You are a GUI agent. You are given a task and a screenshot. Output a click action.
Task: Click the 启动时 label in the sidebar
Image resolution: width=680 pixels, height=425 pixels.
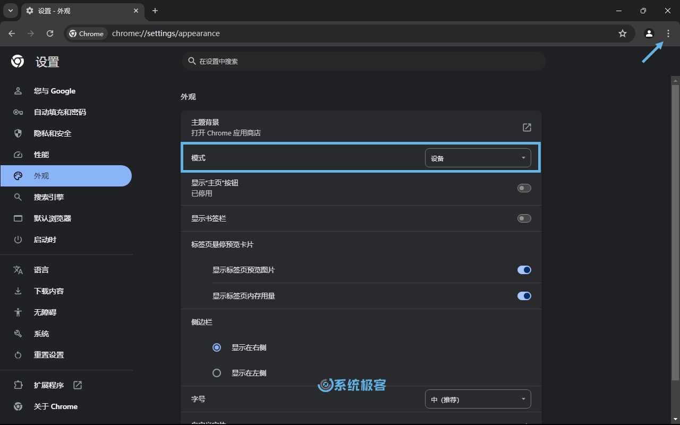[45, 240]
